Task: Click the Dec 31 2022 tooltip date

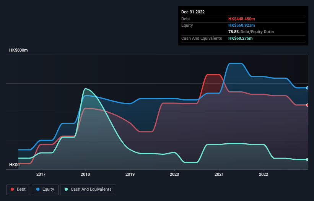Action: click(x=193, y=12)
